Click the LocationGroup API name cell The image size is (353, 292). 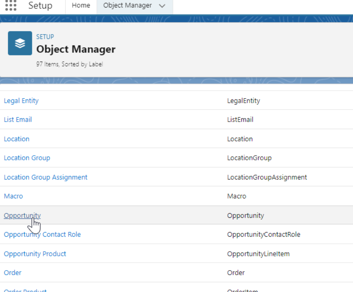249,158
